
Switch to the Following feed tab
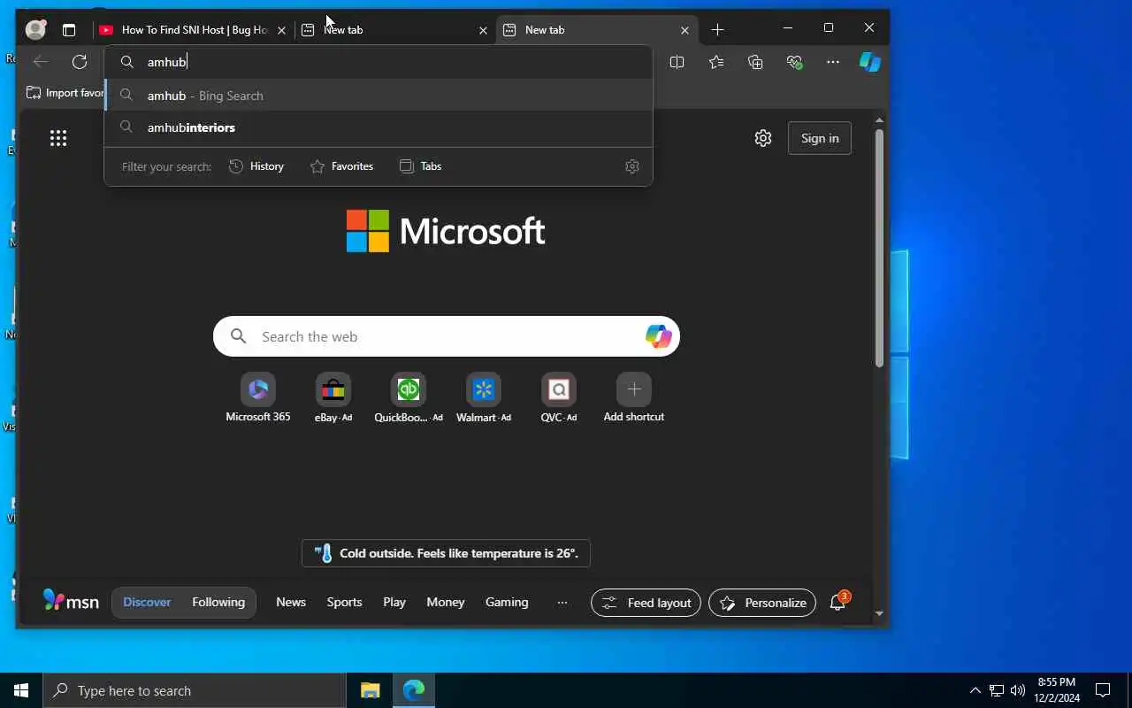pyautogui.click(x=218, y=602)
